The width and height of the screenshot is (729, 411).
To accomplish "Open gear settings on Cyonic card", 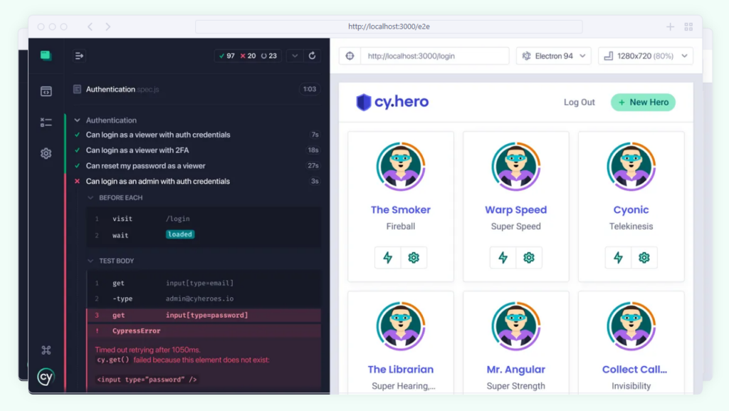I will (x=644, y=258).
